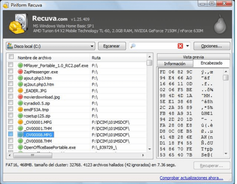Open the Disco local (C:) drive dropdown
This screenshot has width=237, height=184.
(92, 46)
